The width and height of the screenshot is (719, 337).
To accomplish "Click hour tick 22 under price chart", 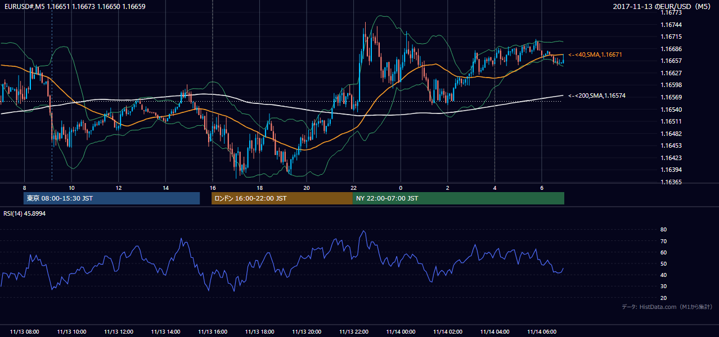I will point(354,188).
